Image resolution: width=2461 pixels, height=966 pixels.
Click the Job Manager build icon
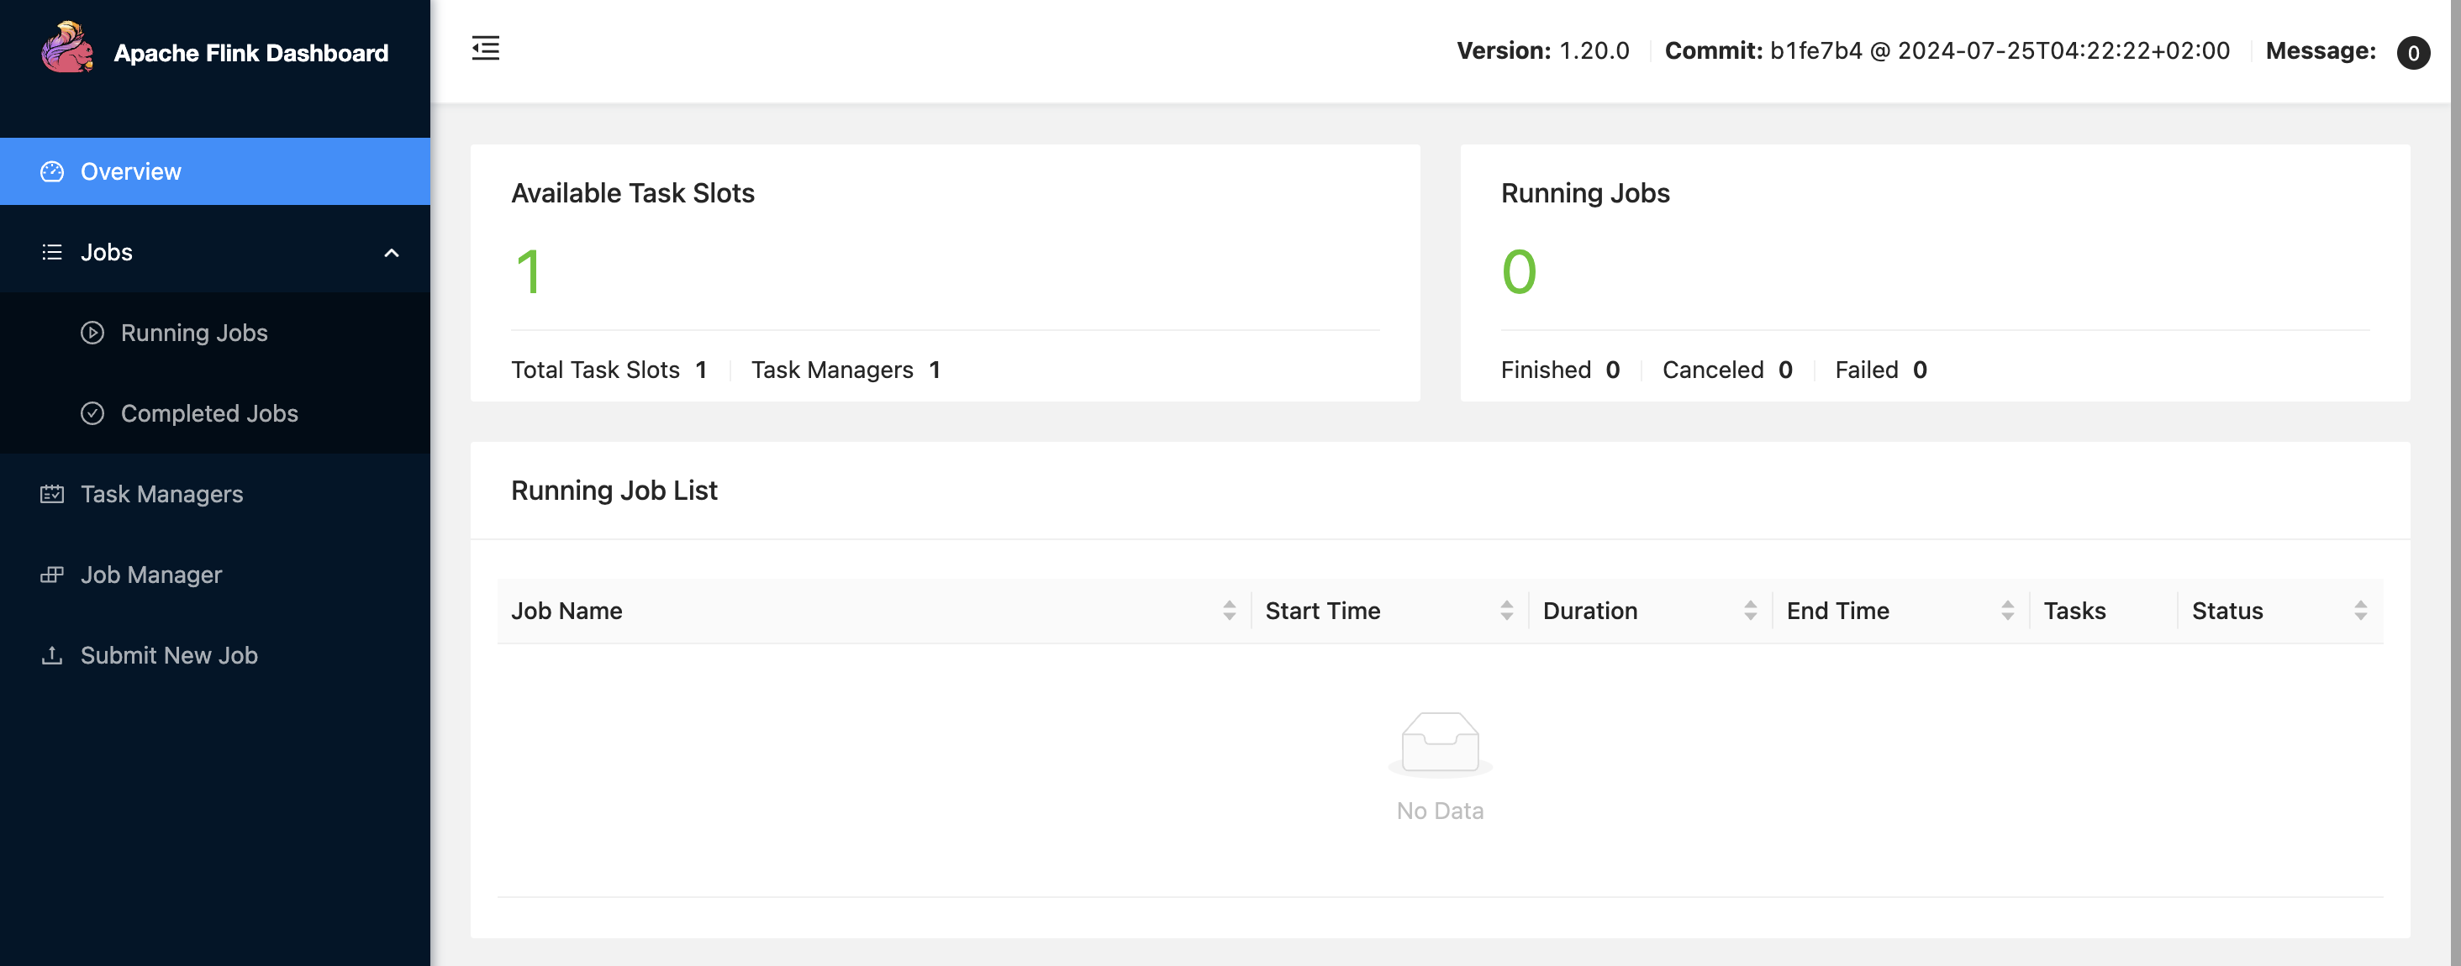click(x=51, y=575)
